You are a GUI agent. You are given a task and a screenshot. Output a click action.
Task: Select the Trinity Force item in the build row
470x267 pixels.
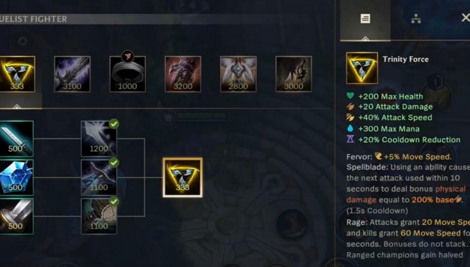17,74
